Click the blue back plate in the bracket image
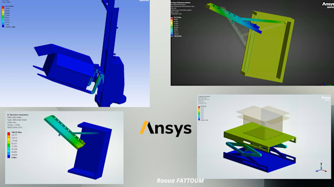This screenshot has height=187, width=334. point(90,151)
